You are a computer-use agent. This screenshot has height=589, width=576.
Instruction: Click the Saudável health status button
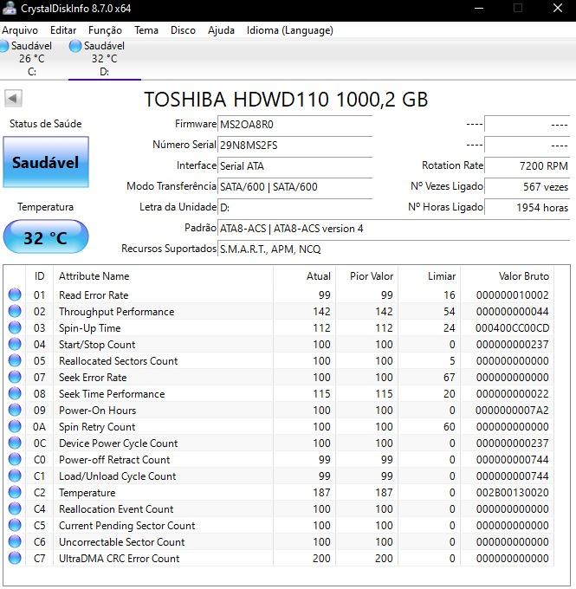click(46, 162)
